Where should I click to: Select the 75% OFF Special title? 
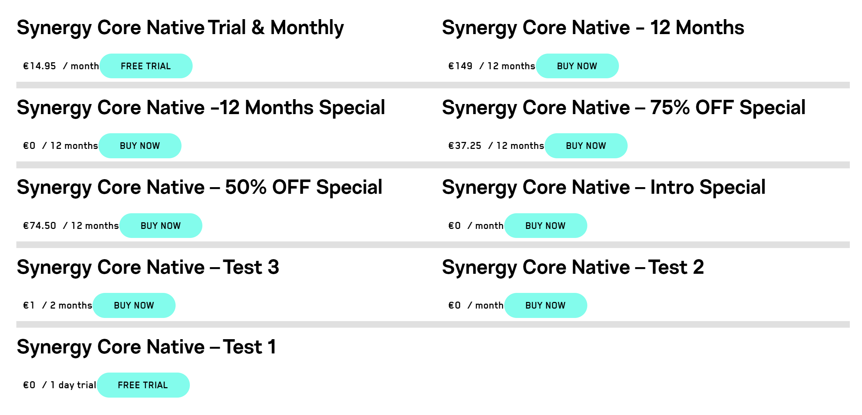click(x=623, y=107)
